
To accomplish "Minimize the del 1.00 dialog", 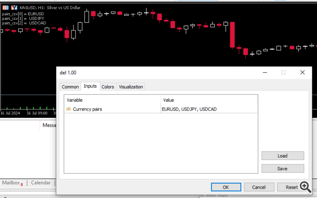I will coord(265,73).
